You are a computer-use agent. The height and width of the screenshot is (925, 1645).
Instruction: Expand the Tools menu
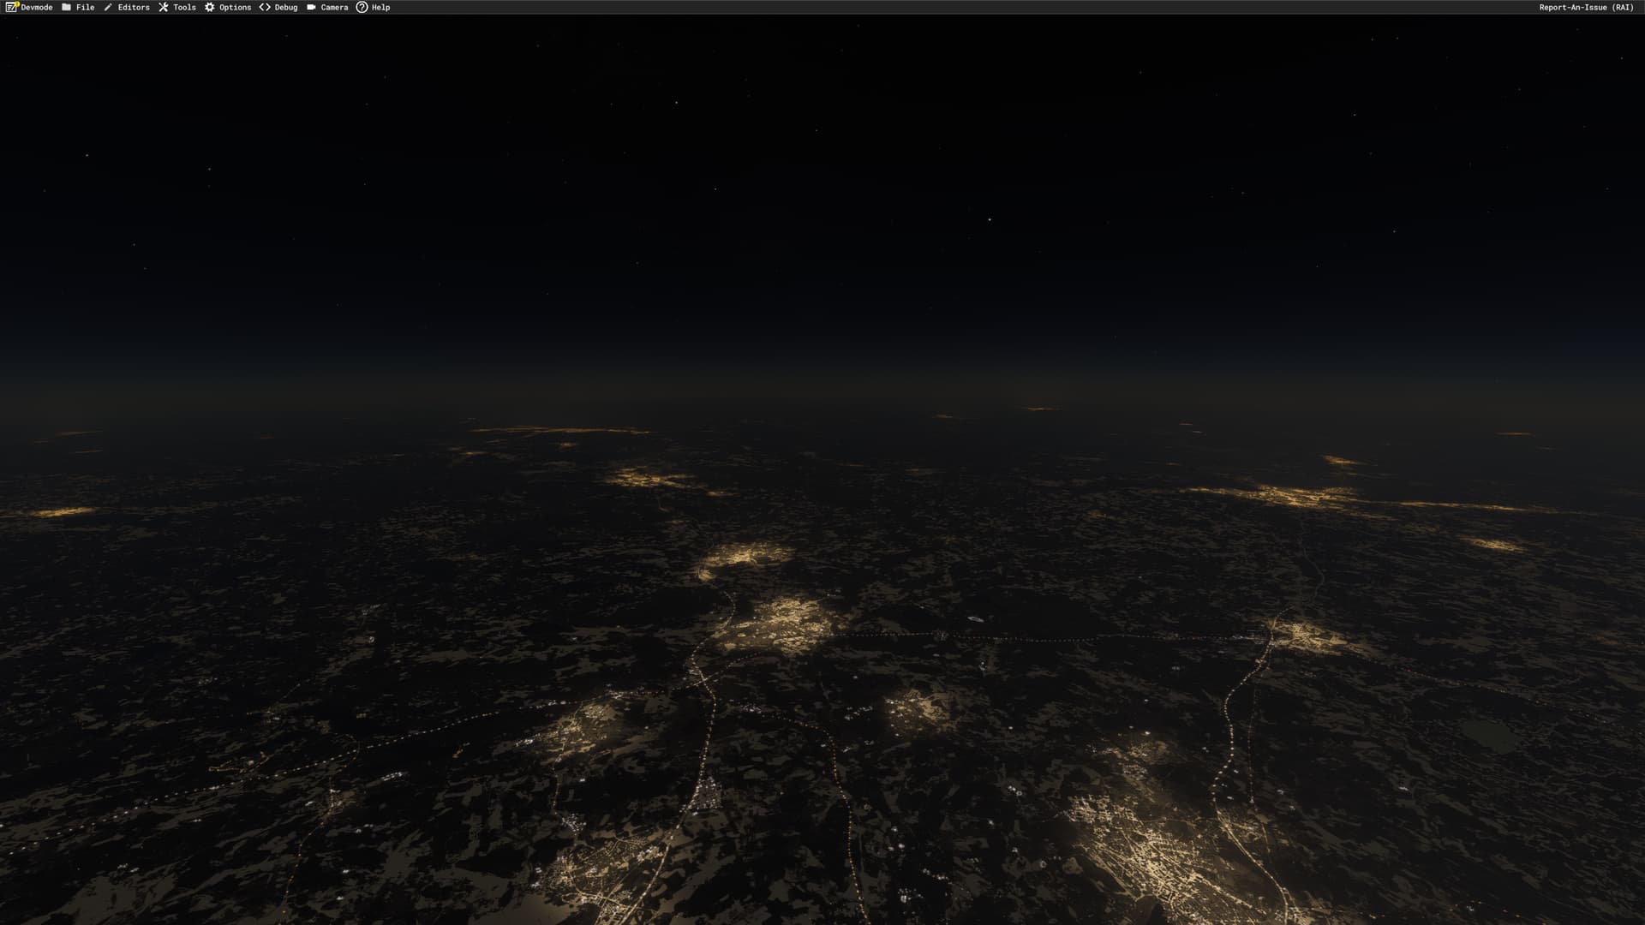pyautogui.click(x=184, y=7)
